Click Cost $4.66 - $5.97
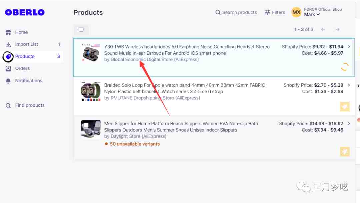The height and width of the screenshot is (203, 360). pyautogui.click(x=322, y=53)
